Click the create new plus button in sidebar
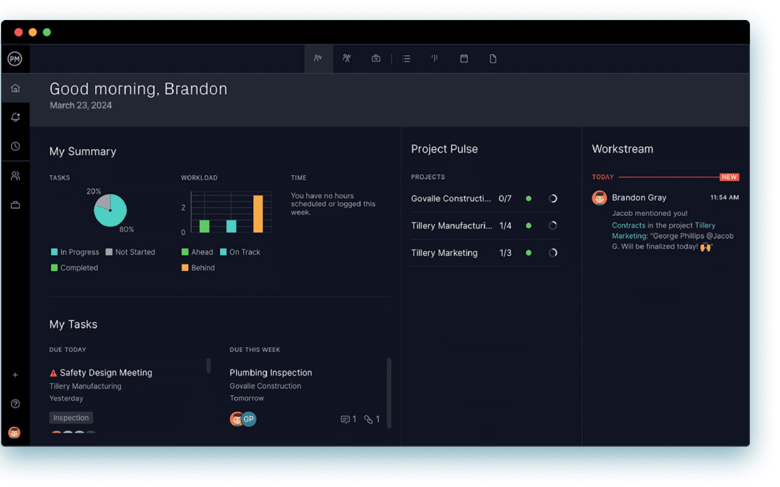The image size is (780, 487). tap(16, 375)
